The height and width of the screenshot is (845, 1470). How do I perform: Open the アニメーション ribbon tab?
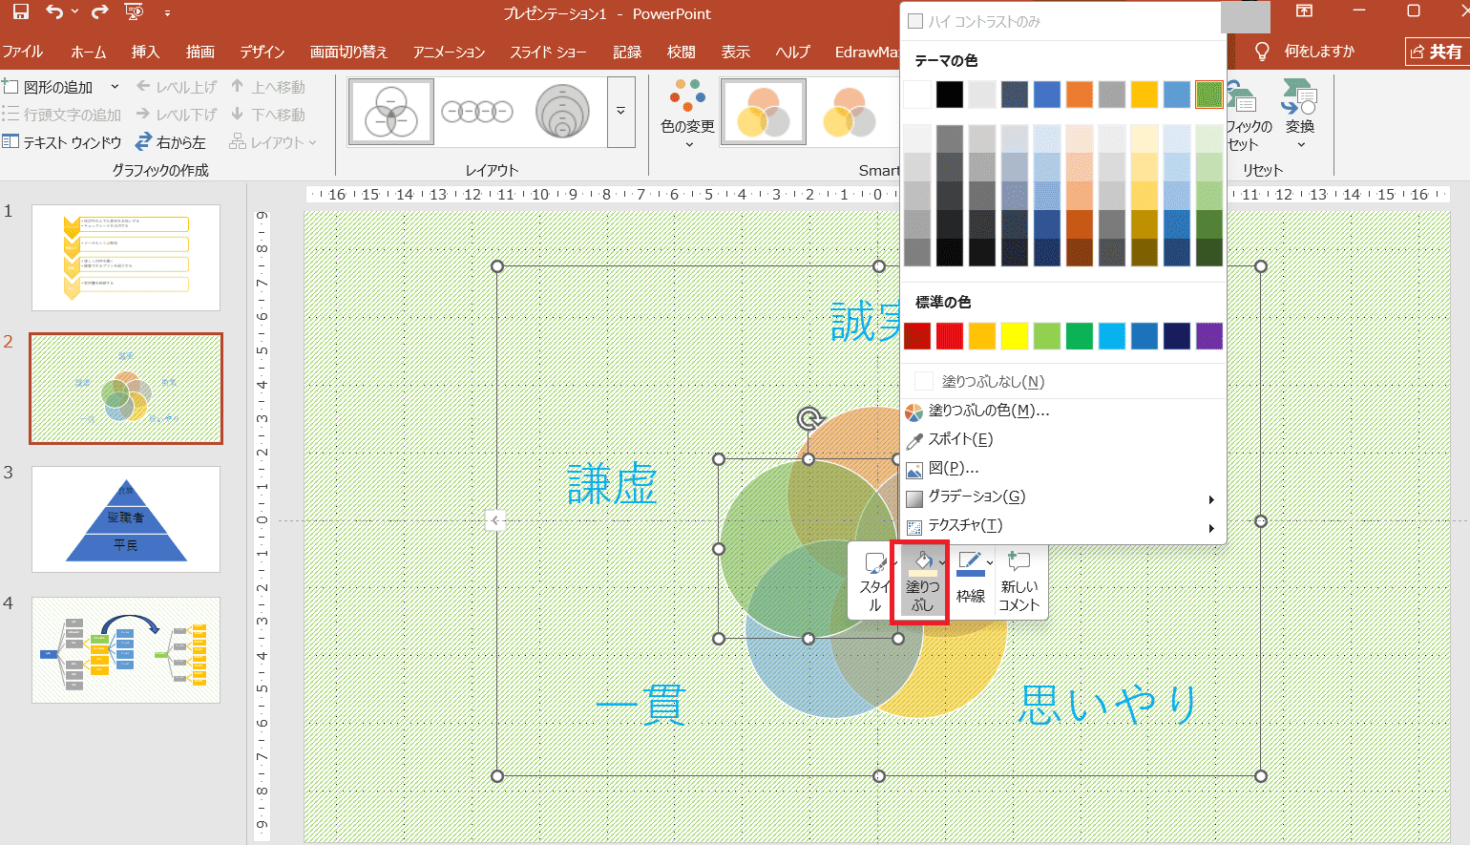tap(449, 52)
